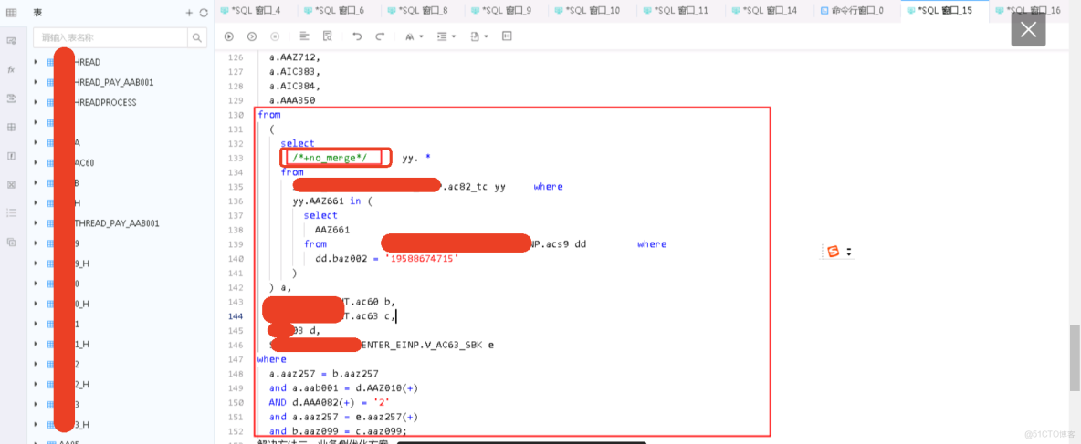
Task: Refresh the table list
Action: coord(204,13)
